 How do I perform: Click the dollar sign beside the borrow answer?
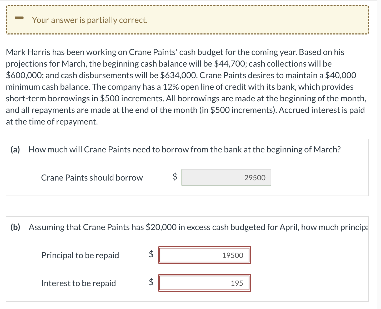click(174, 177)
